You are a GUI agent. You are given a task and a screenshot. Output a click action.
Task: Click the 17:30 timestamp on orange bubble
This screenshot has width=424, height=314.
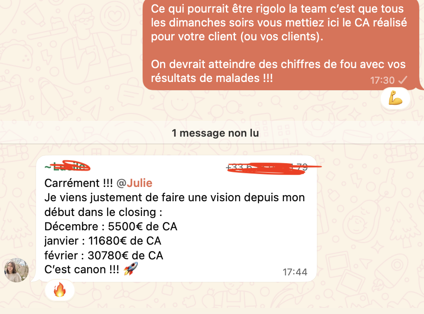point(382,80)
